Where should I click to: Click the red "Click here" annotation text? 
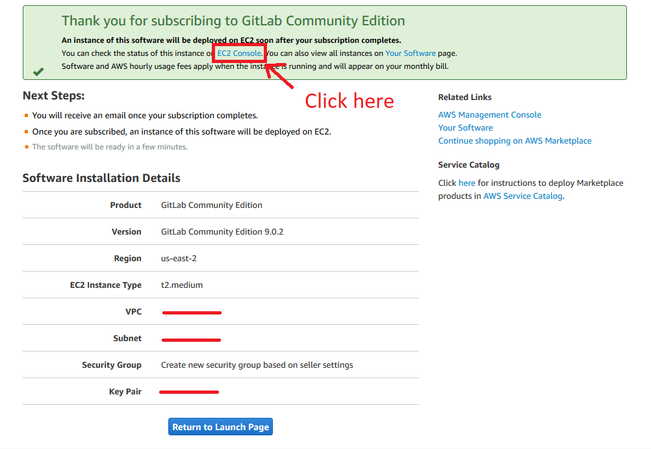pyautogui.click(x=350, y=101)
